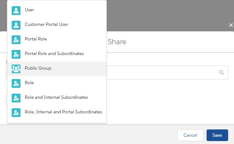Viewport: 234px width, 144px height.
Task: Click the Cancel button
Action: coord(190,135)
